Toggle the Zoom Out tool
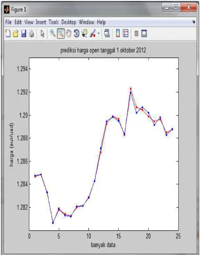Viewport: 201px width, 255px height. pyautogui.click(x=61, y=34)
